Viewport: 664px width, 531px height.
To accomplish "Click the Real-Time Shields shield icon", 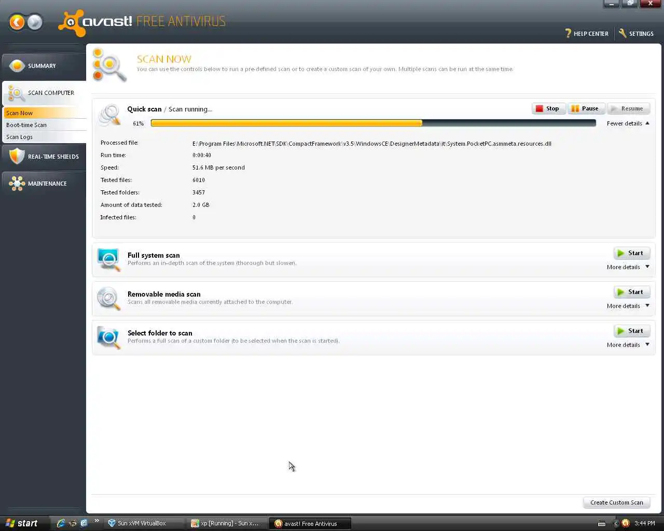I will coord(17,156).
